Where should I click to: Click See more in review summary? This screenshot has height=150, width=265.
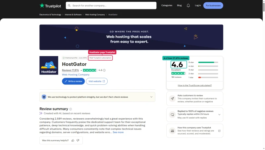(x=118, y=133)
